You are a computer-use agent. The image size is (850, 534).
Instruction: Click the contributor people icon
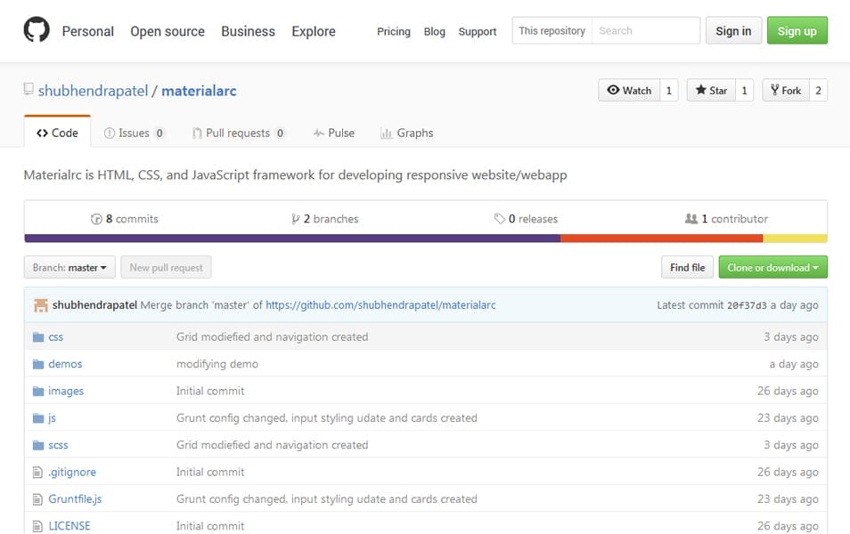(x=691, y=219)
